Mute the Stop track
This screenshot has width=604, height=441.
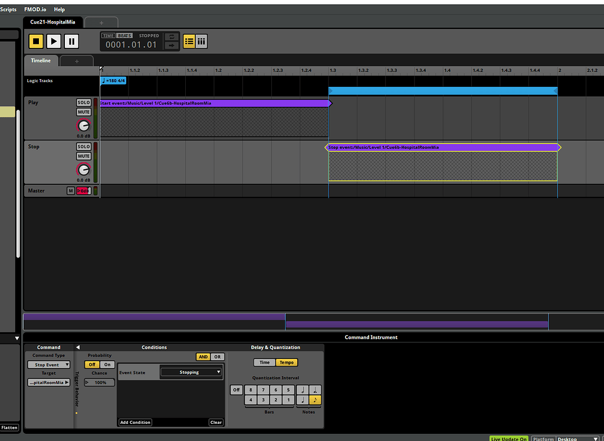click(x=83, y=156)
